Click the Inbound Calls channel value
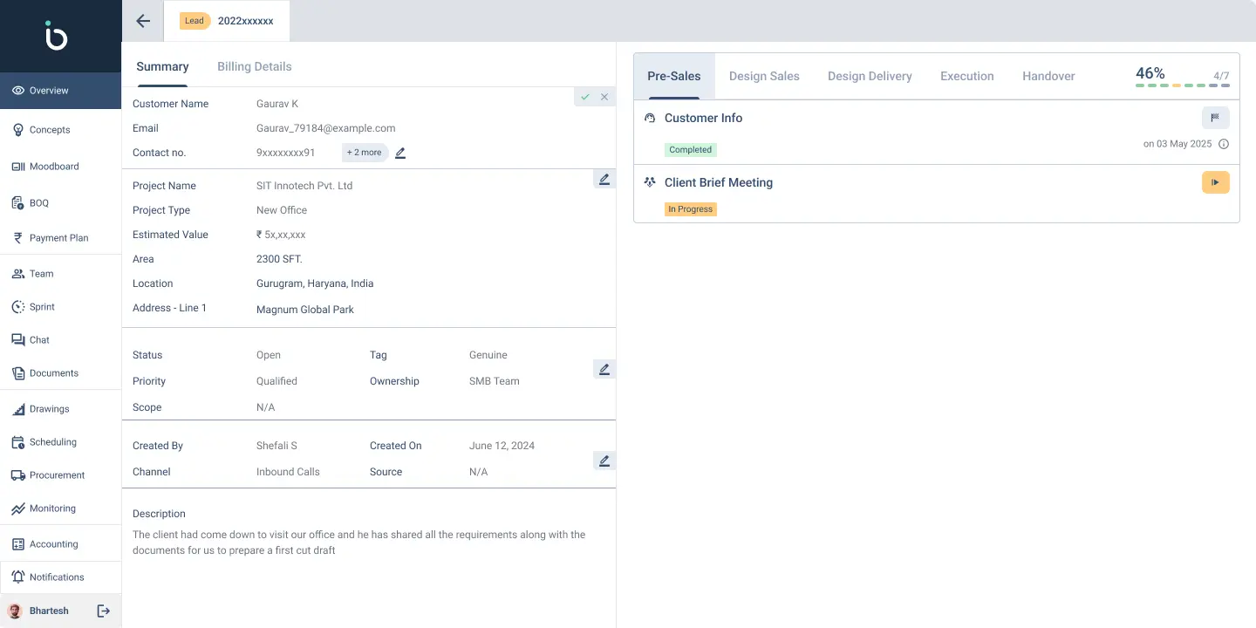 click(x=288, y=472)
